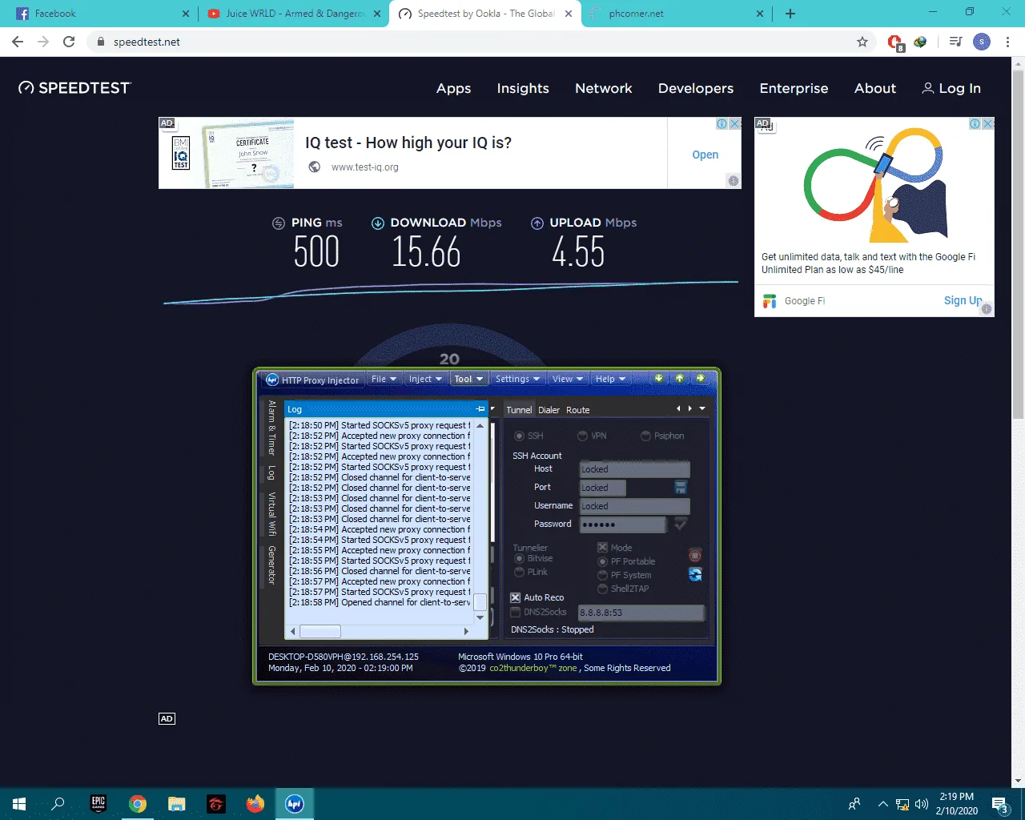The width and height of the screenshot is (1025, 820).
Task: Click Log In link
Action: (951, 88)
